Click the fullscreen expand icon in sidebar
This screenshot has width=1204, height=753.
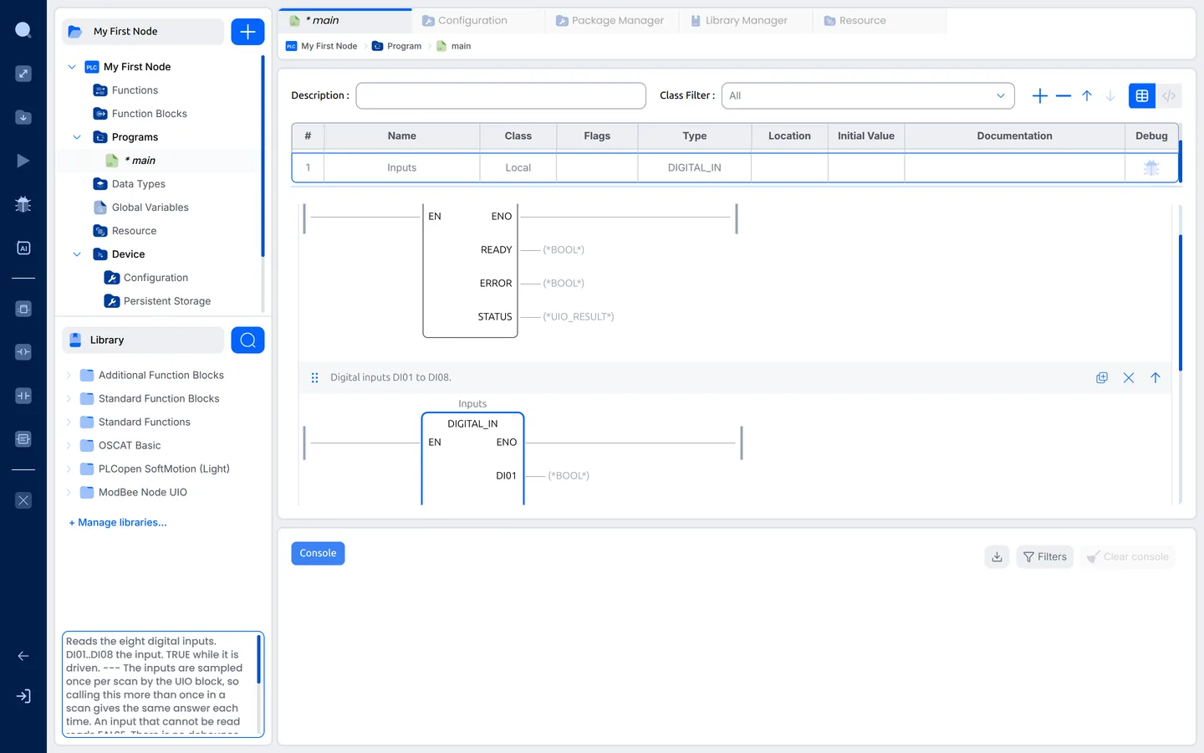tap(23, 74)
